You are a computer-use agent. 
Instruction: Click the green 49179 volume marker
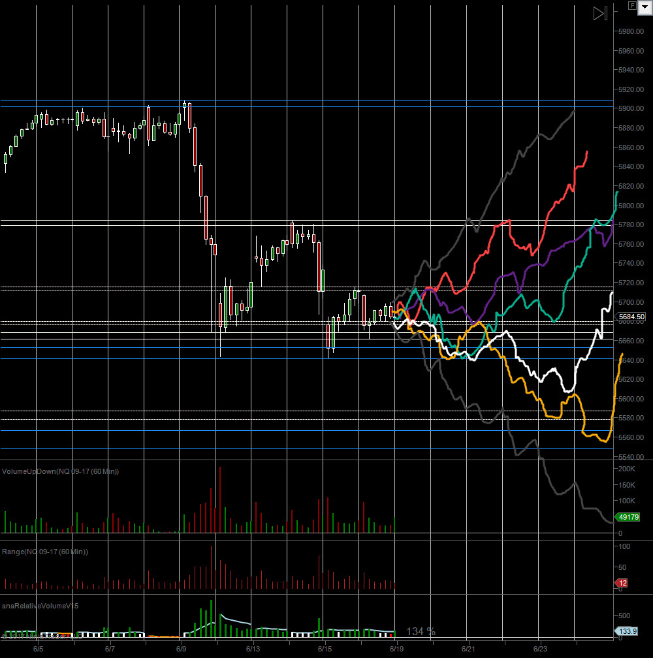click(628, 517)
